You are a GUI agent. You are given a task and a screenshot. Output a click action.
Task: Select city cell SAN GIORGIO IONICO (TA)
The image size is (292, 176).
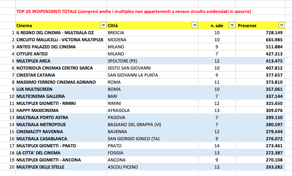point(153,139)
